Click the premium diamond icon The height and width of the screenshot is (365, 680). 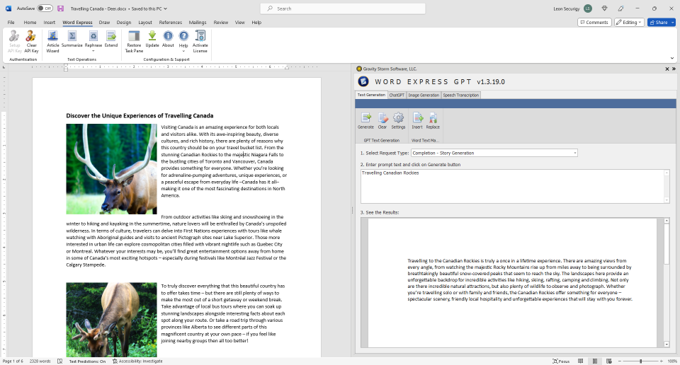[x=604, y=8]
